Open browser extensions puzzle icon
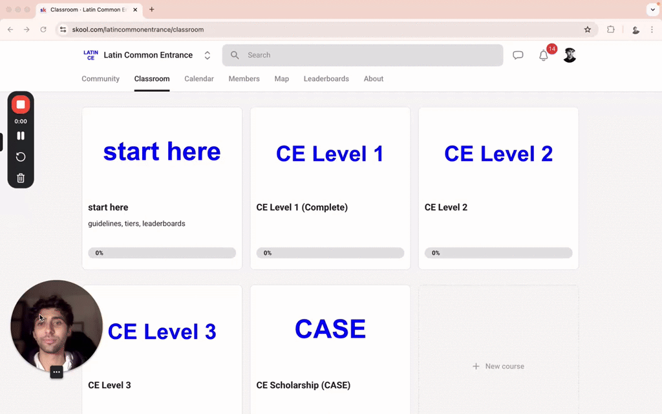 tap(610, 30)
